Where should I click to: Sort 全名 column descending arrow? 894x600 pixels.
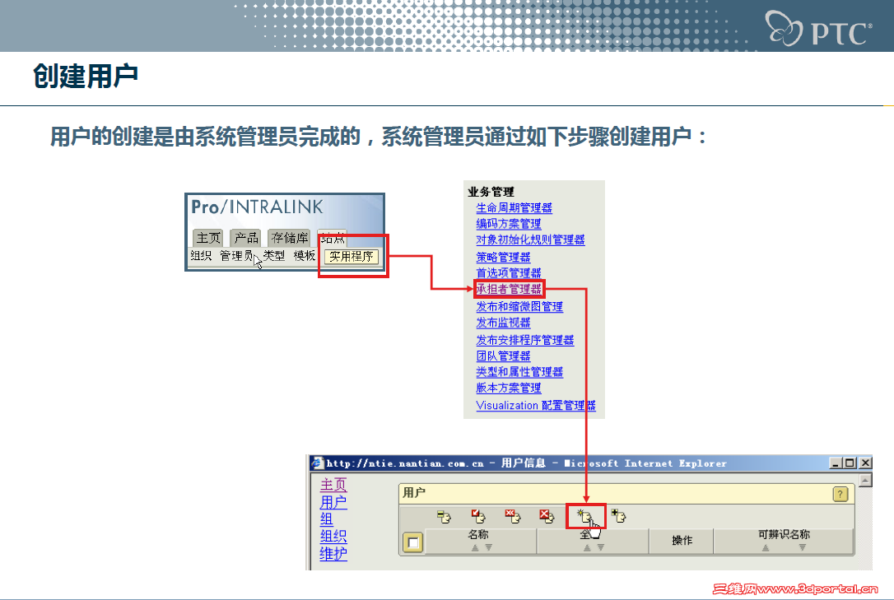click(600, 547)
